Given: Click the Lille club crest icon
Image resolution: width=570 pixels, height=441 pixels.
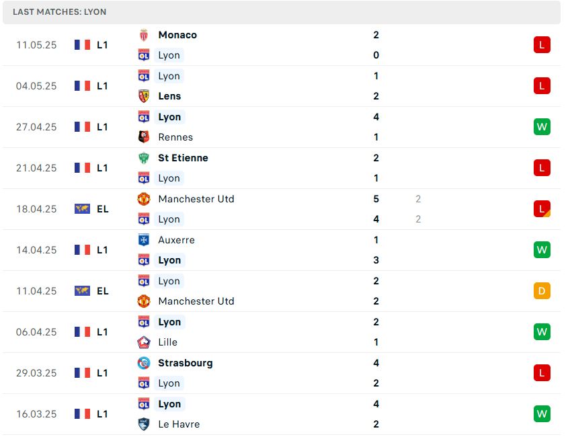Looking at the screenshot, I should 144,342.
